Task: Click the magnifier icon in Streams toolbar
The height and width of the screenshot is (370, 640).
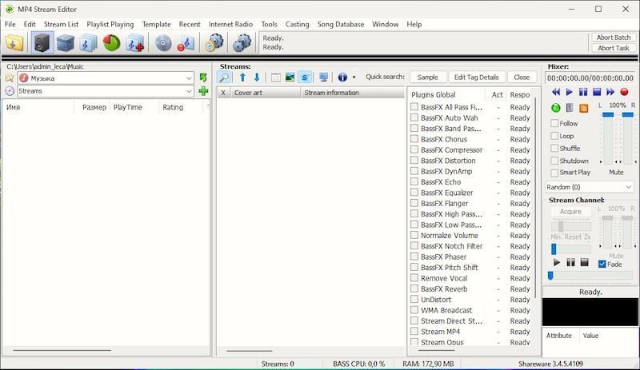Action: click(x=224, y=78)
